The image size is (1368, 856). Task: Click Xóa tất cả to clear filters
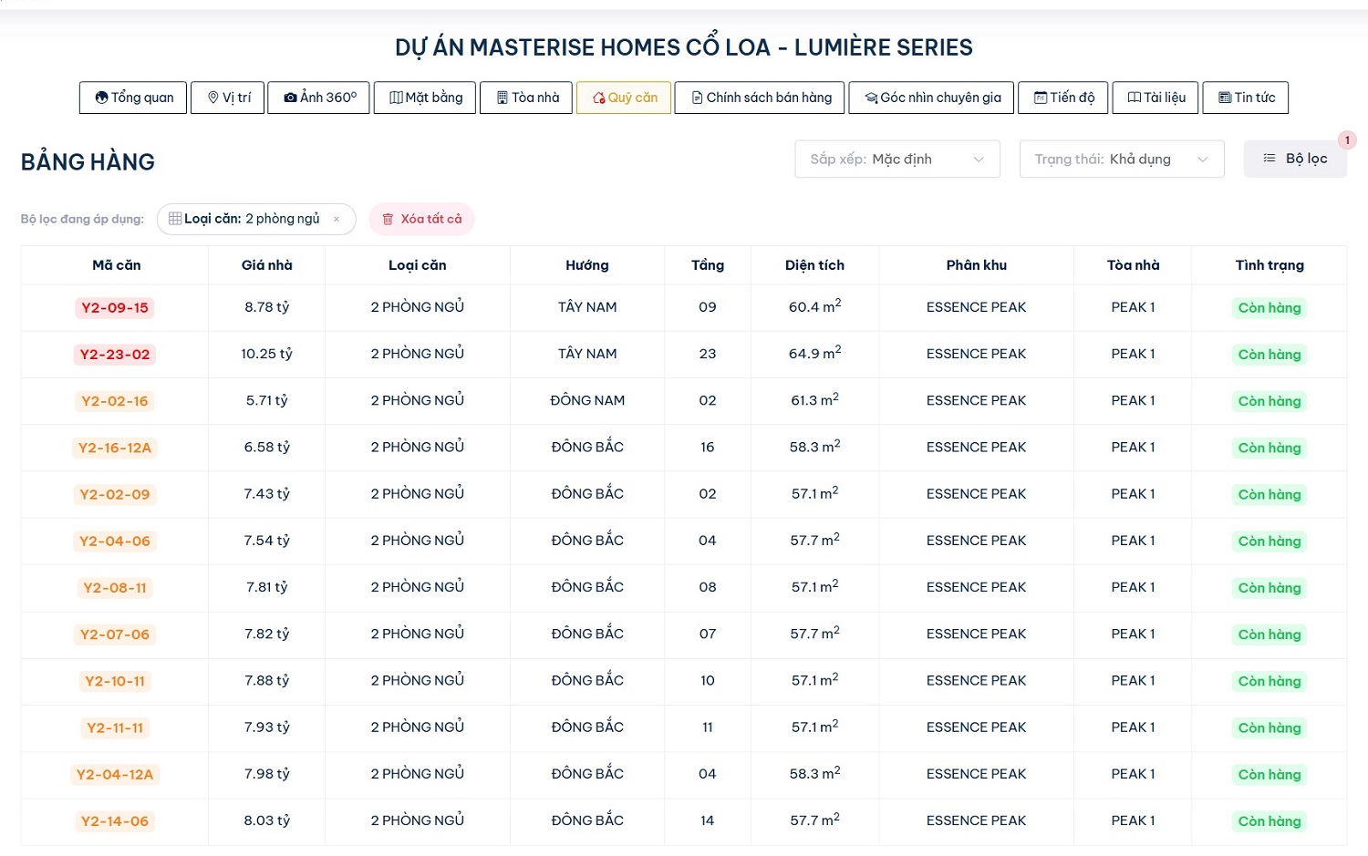pyautogui.click(x=421, y=220)
